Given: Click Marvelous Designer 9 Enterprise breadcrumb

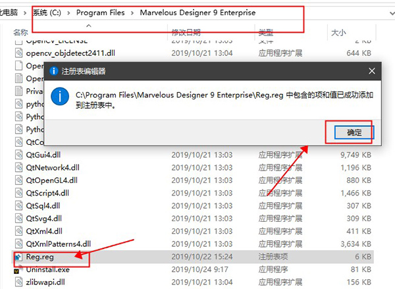Looking at the screenshot, I should tap(197, 13).
